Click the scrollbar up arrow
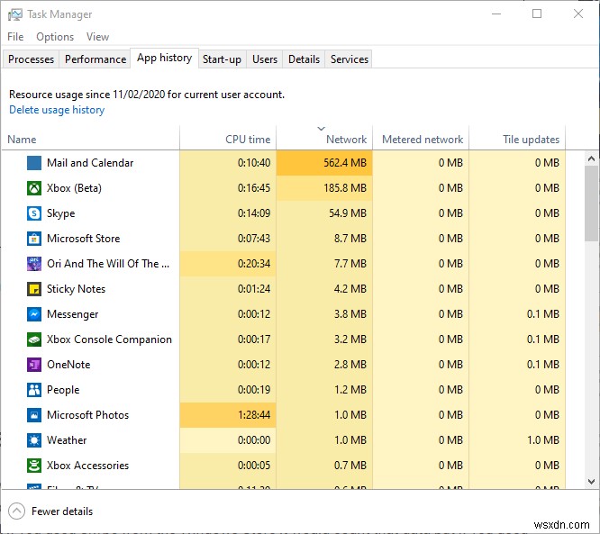The height and width of the screenshot is (534, 600). coord(591,158)
